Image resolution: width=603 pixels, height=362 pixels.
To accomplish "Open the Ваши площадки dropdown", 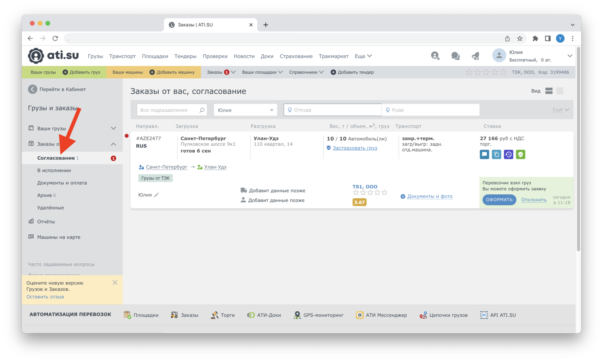I will (x=262, y=72).
